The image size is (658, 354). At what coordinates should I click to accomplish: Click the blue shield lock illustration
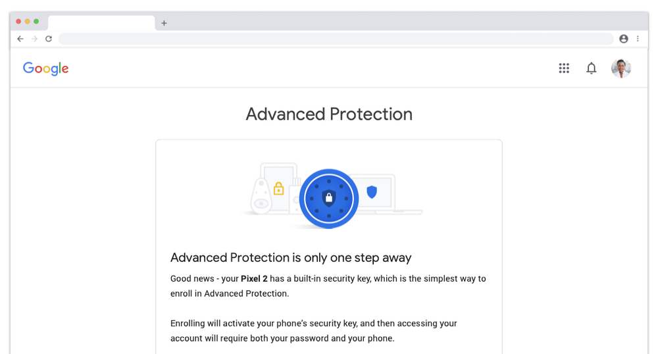[329, 199]
